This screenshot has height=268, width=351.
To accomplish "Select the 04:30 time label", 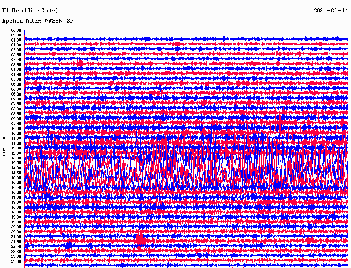I will point(16,75).
